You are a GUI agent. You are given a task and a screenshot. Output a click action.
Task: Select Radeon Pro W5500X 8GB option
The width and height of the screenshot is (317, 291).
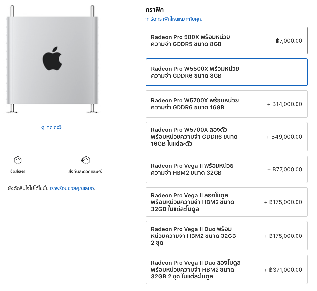pos(226,72)
